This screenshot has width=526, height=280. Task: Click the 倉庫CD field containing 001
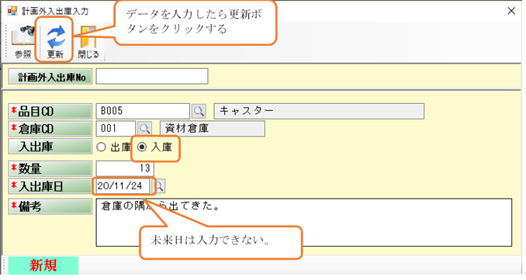point(116,129)
